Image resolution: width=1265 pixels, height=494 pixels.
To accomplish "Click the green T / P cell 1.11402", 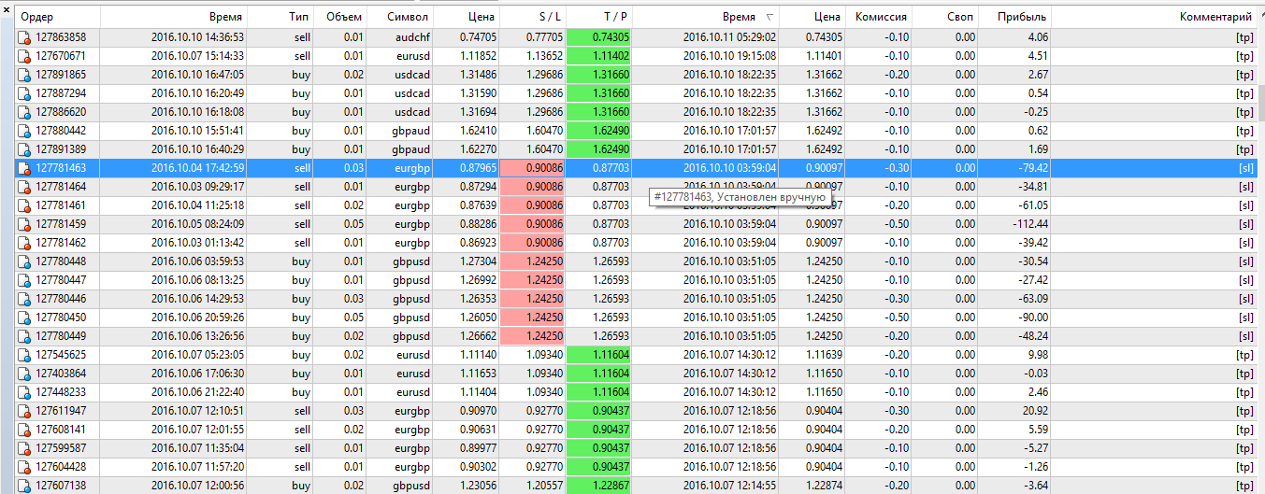I will pos(599,56).
